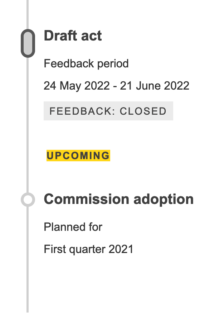This screenshot has width=224, height=324.
Task: Click the dash between the feedback dates
Action: coord(116,86)
